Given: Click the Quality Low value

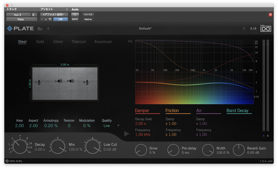Looking at the screenshot, I should pyautogui.click(x=106, y=126).
